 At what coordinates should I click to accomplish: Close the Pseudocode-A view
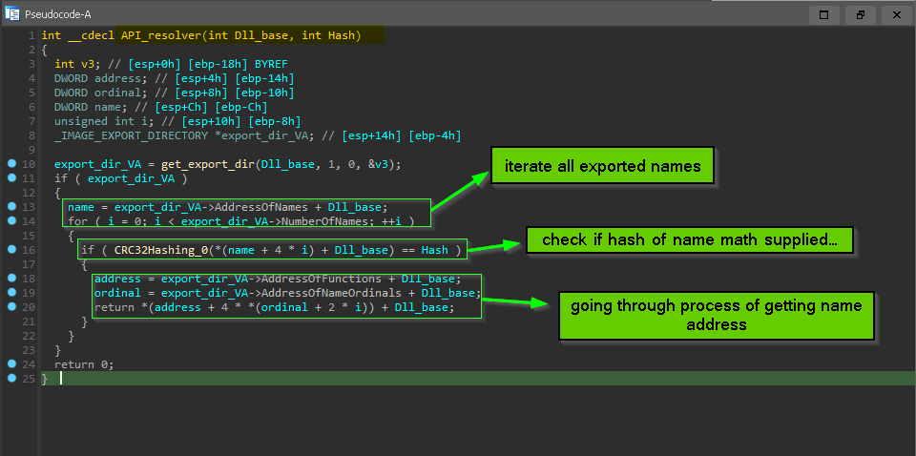(895, 14)
